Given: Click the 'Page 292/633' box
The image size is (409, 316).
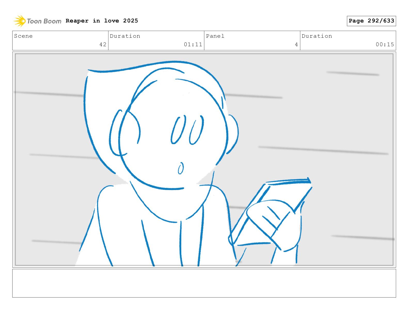Looking at the screenshot, I should tap(371, 21).
